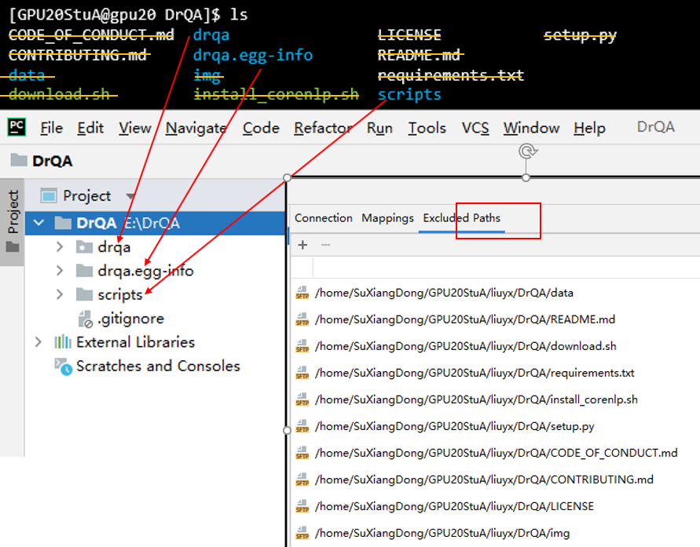Expand the drqa.egg-info folder
Image resolution: width=700 pixels, height=547 pixels.
click(x=60, y=270)
